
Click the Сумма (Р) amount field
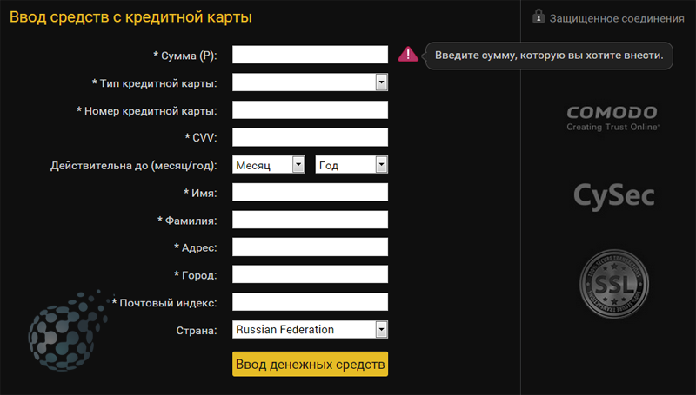point(310,55)
